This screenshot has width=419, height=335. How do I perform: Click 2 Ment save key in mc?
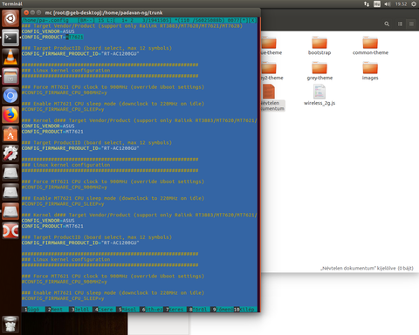tap(57, 310)
